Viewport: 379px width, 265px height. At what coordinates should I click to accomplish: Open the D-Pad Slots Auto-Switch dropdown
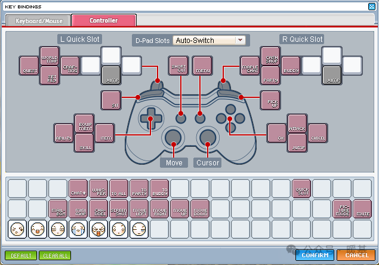[209, 41]
